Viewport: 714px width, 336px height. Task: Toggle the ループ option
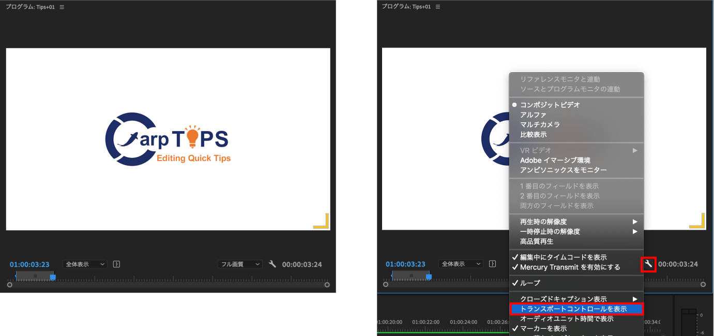coord(576,283)
